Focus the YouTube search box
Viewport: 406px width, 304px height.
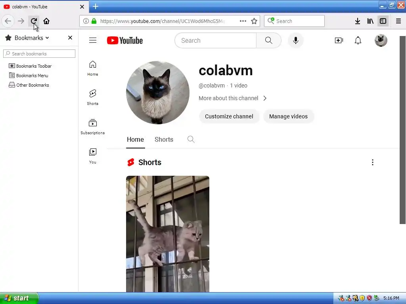click(216, 40)
